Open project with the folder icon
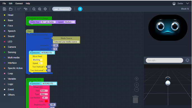192x108 pixels. tap(11, 9)
